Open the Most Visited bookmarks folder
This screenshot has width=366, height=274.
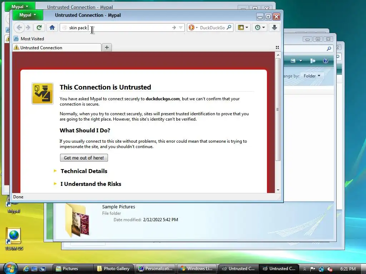(x=29, y=39)
